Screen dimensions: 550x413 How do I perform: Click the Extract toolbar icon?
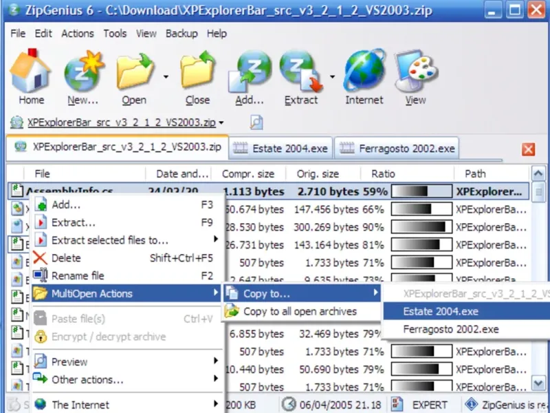coord(302,71)
